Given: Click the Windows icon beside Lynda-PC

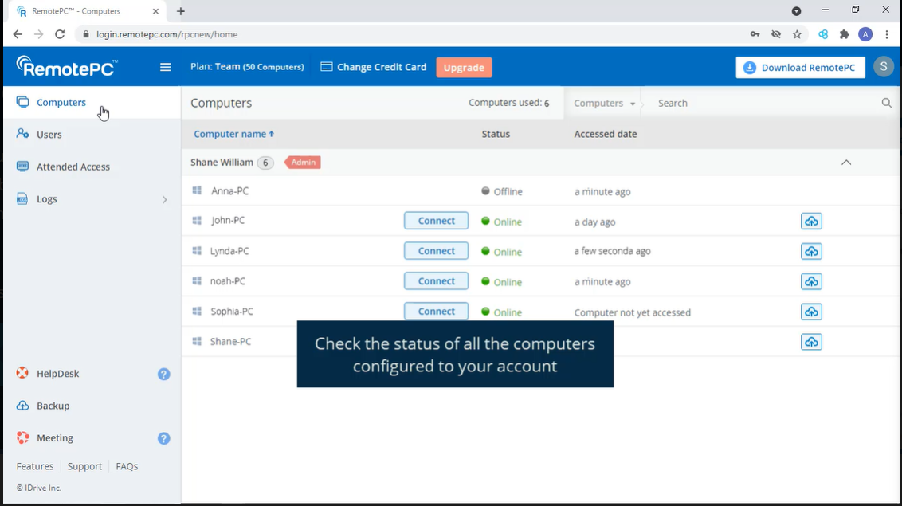Looking at the screenshot, I should [197, 251].
